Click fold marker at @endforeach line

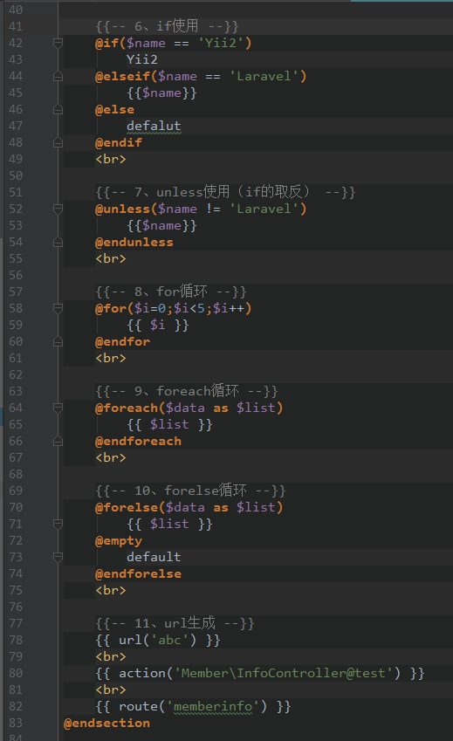coord(58,442)
